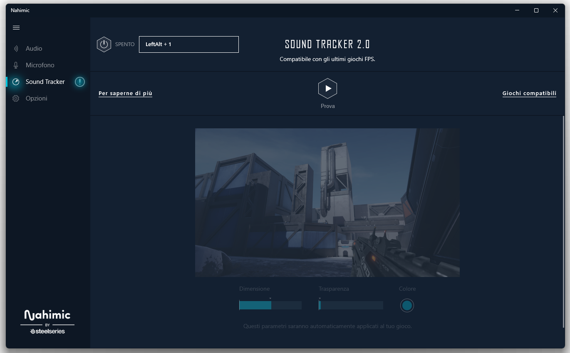Open the Per saperne di più link

(x=125, y=93)
